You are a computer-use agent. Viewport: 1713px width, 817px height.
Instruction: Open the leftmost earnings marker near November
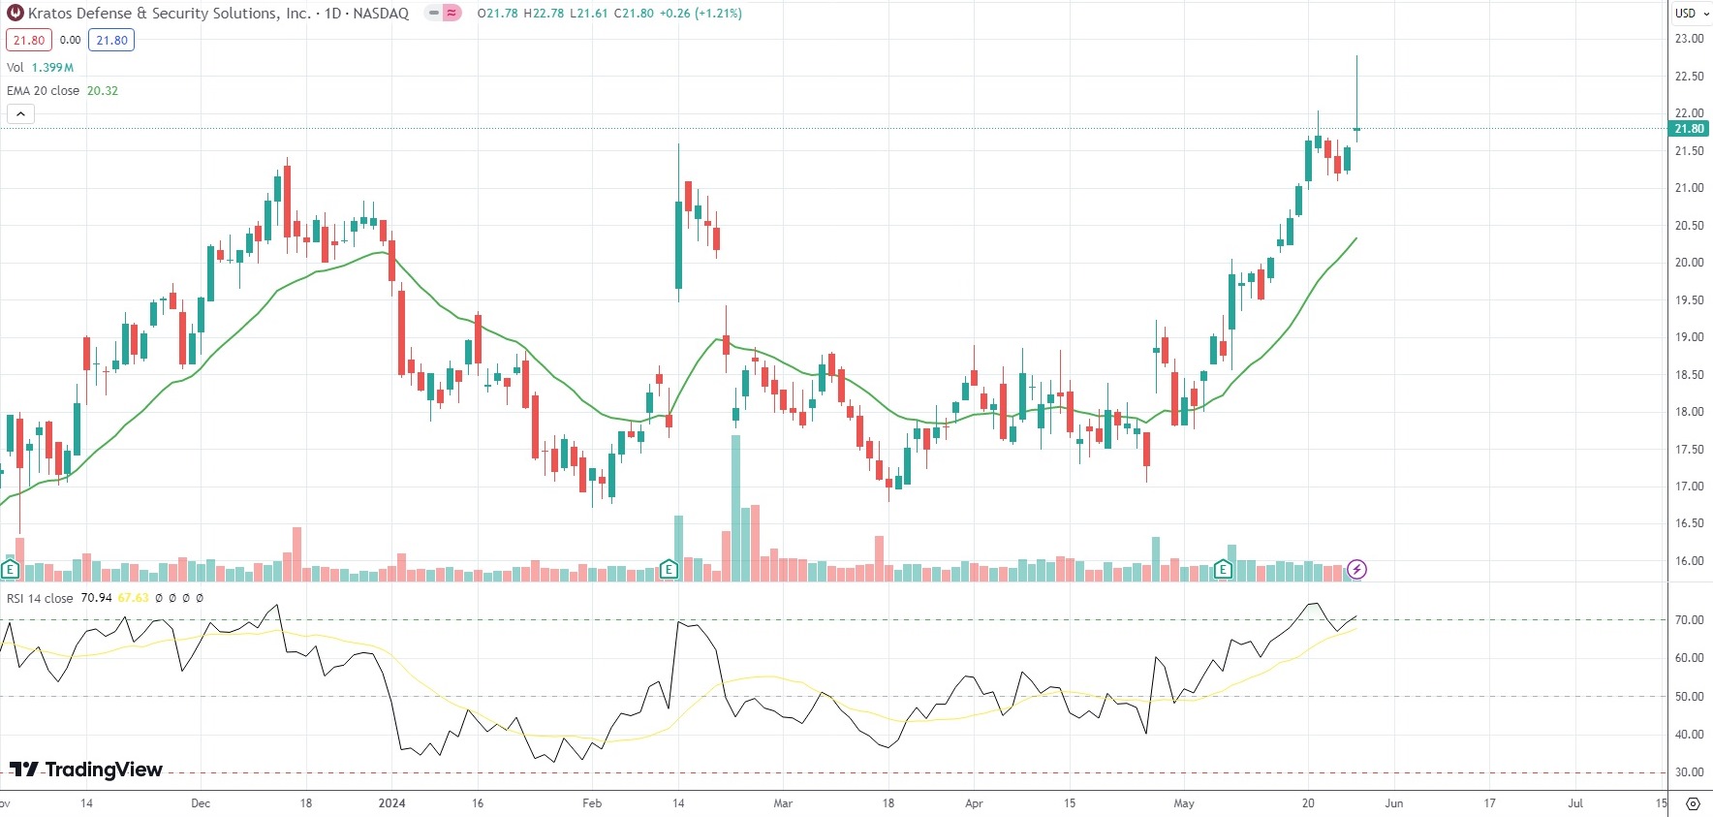point(11,569)
